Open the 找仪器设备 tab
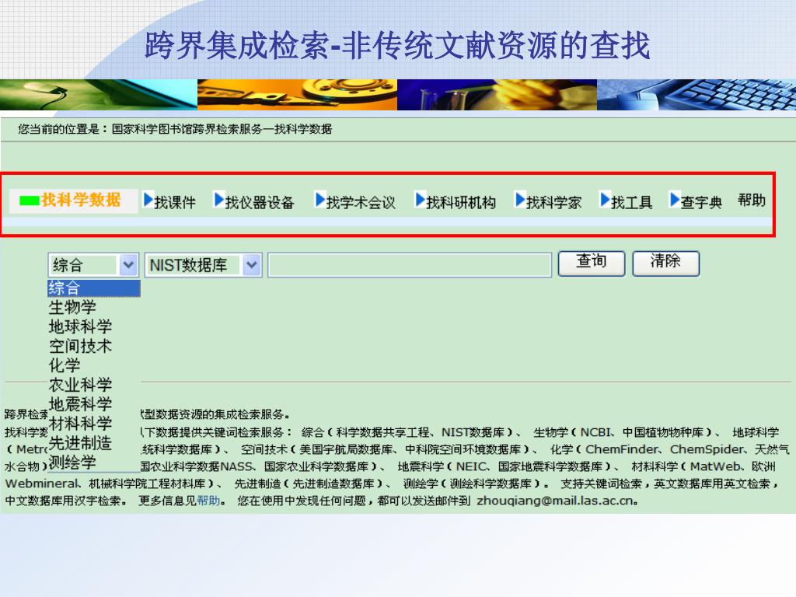Viewport: 796px width, 597px height. tap(260, 202)
